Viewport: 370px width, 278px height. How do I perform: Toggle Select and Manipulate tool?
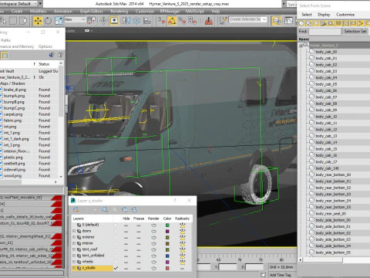point(103,21)
